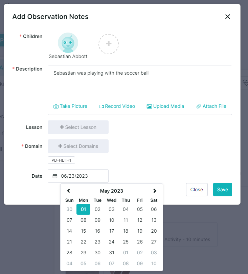Click the plus circle to add child
This screenshot has height=274, width=248.
pyautogui.click(x=109, y=44)
